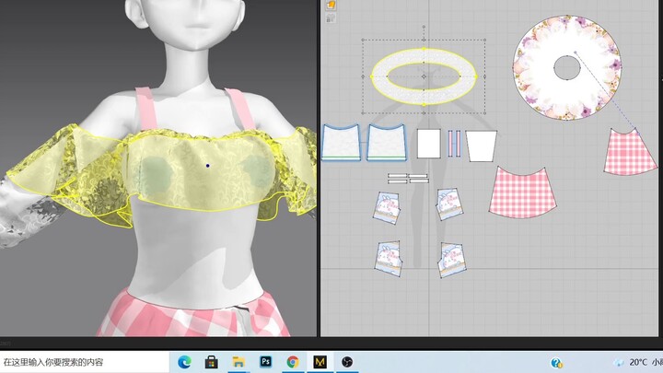Screen dimensions: 663x373
Task: Click the blue question mark tray icon
Action: point(556,362)
